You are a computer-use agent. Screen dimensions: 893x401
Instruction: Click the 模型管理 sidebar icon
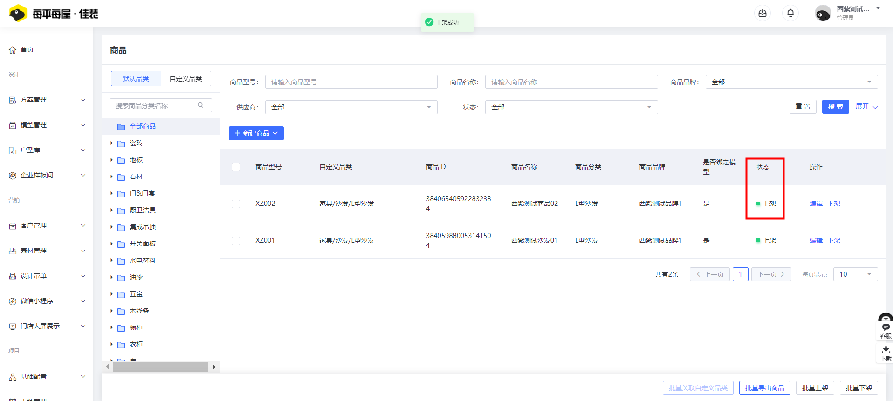pos(13,125)
